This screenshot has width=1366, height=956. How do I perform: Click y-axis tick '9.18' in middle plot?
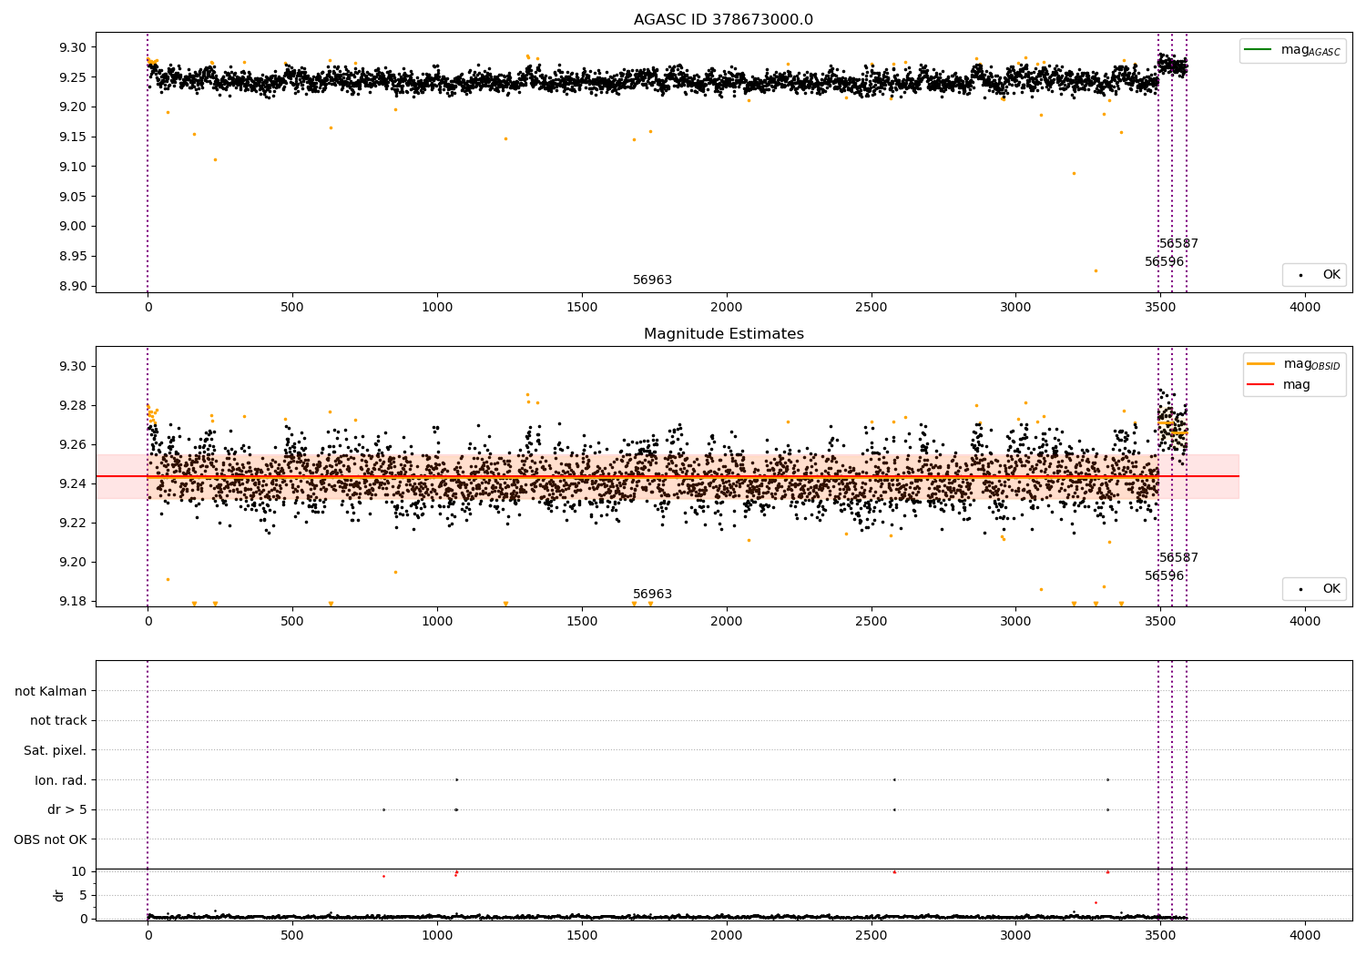(x=72, y=601)
